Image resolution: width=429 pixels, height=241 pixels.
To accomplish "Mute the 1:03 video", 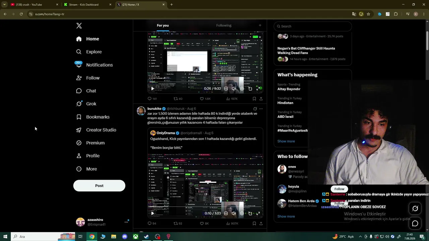I will point(234,213).
